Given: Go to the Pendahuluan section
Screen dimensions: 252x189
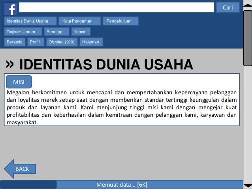Looking at the screenshot, I should [121, 21].
